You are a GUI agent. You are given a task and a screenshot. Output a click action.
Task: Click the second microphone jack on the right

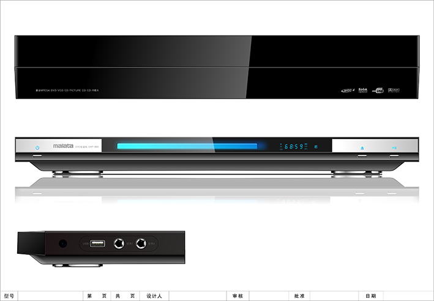coord(141,244)
